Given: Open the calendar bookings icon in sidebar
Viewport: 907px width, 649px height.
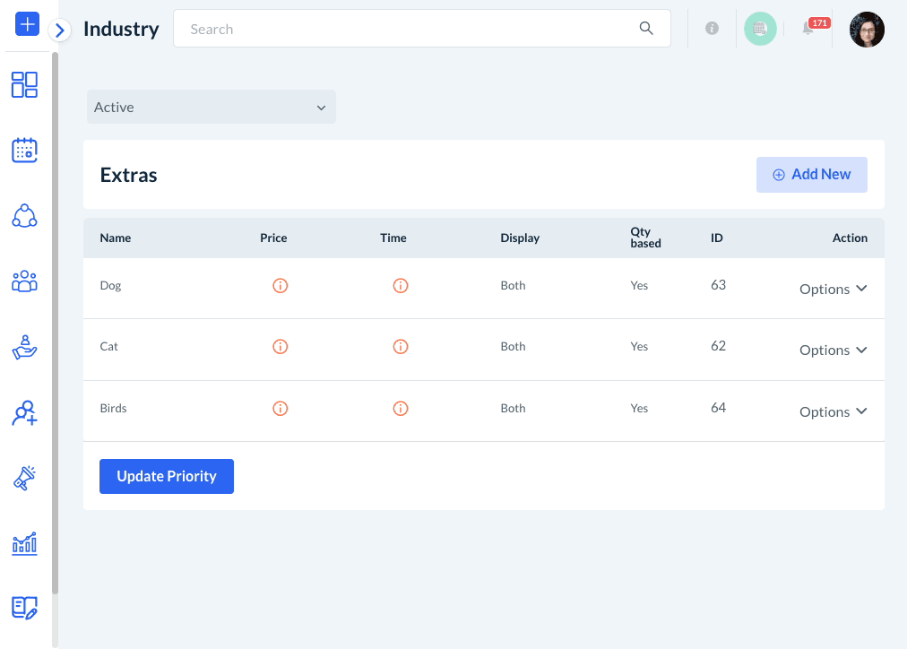Looking at the screenshot, I should tap(24, 150).
